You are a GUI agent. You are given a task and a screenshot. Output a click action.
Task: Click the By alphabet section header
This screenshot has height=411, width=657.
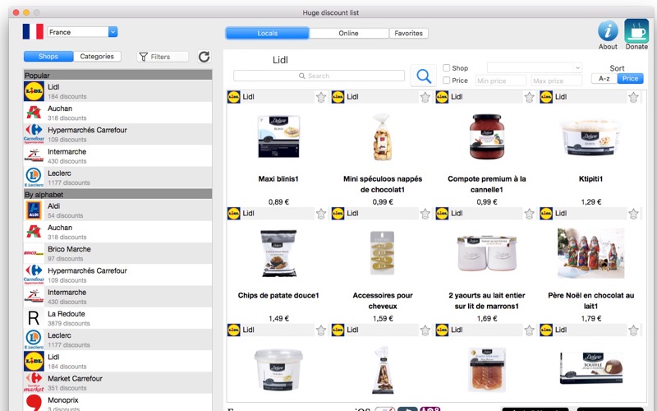coord(117,194)
